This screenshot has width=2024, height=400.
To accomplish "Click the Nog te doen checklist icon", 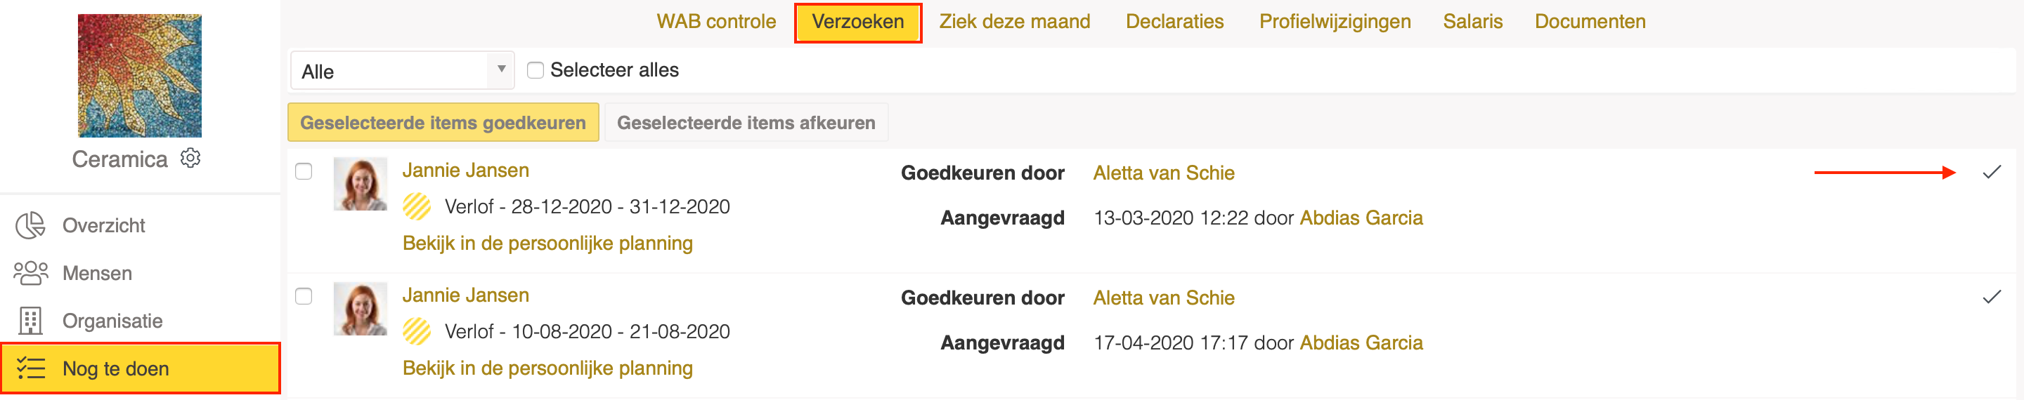I will pos(31,368).
